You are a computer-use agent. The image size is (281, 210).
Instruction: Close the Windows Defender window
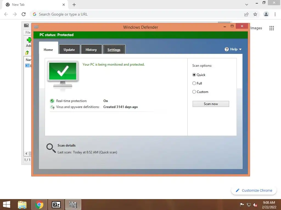click(242, 26)
